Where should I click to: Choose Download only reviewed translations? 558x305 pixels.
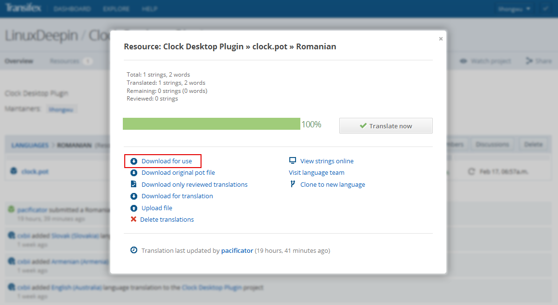click(194, 185)
